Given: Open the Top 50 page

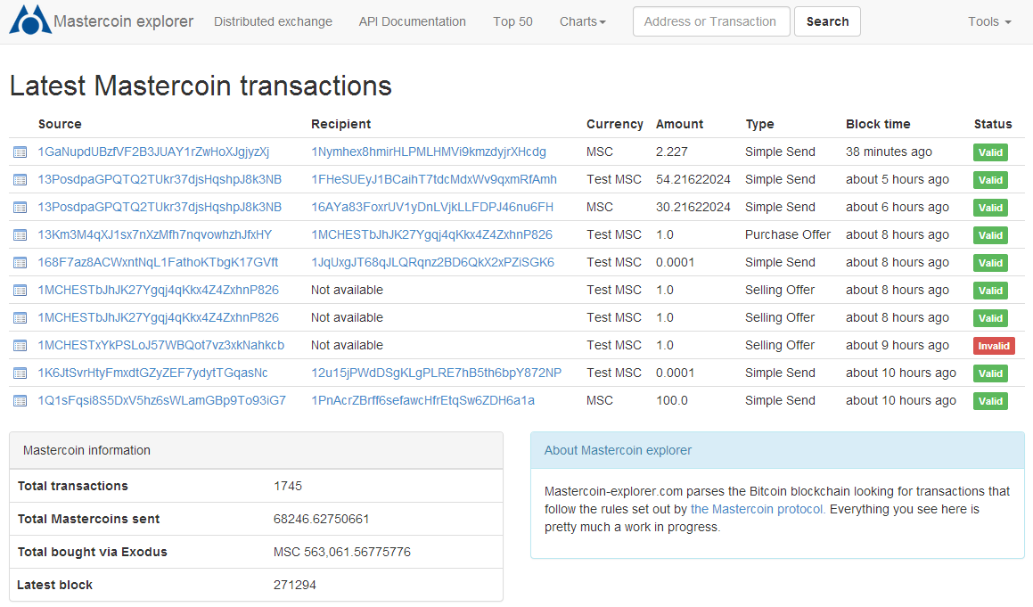Looking at the screenshot, I should tap(512, 21).
